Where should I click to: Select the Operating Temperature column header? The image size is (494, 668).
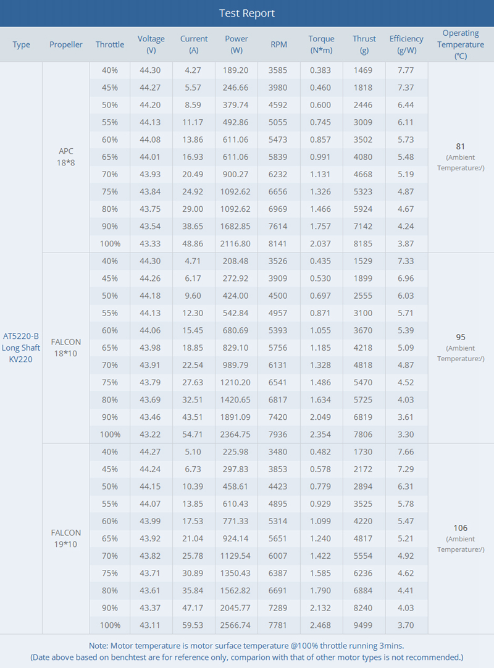click(461, 44)
